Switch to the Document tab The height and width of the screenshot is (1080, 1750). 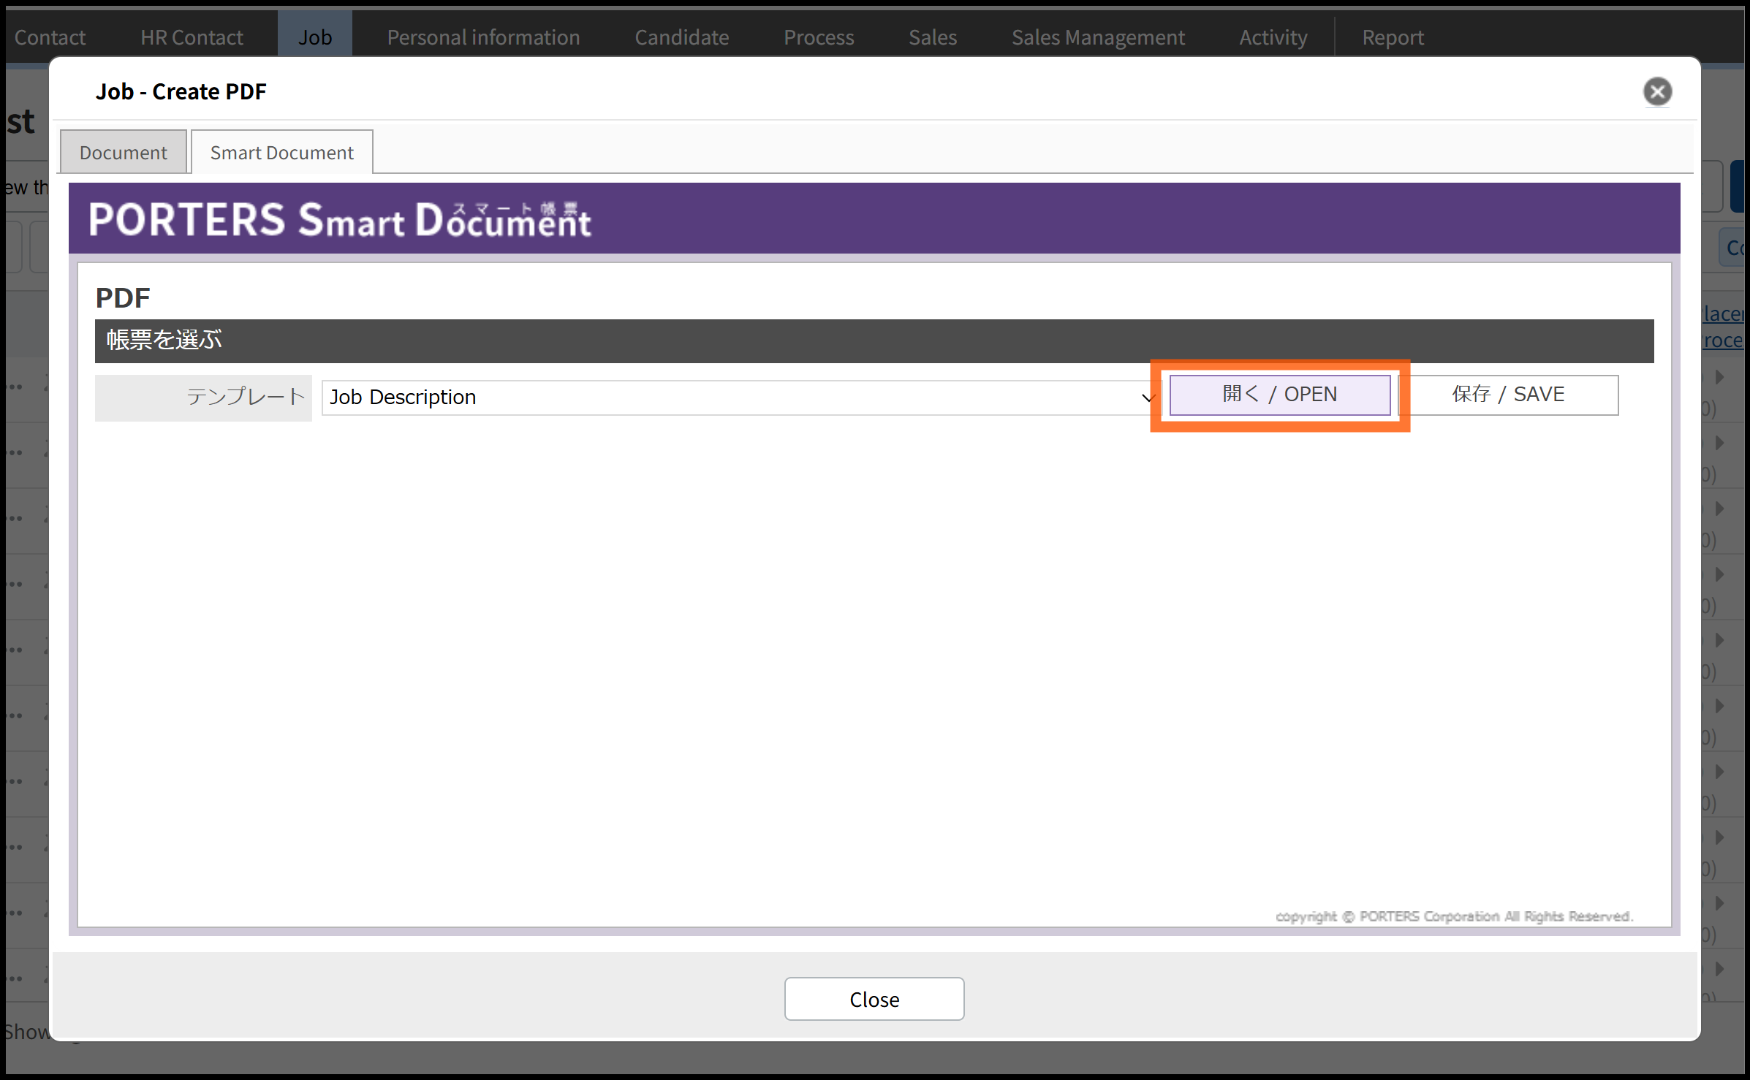[x=124, y=152]
